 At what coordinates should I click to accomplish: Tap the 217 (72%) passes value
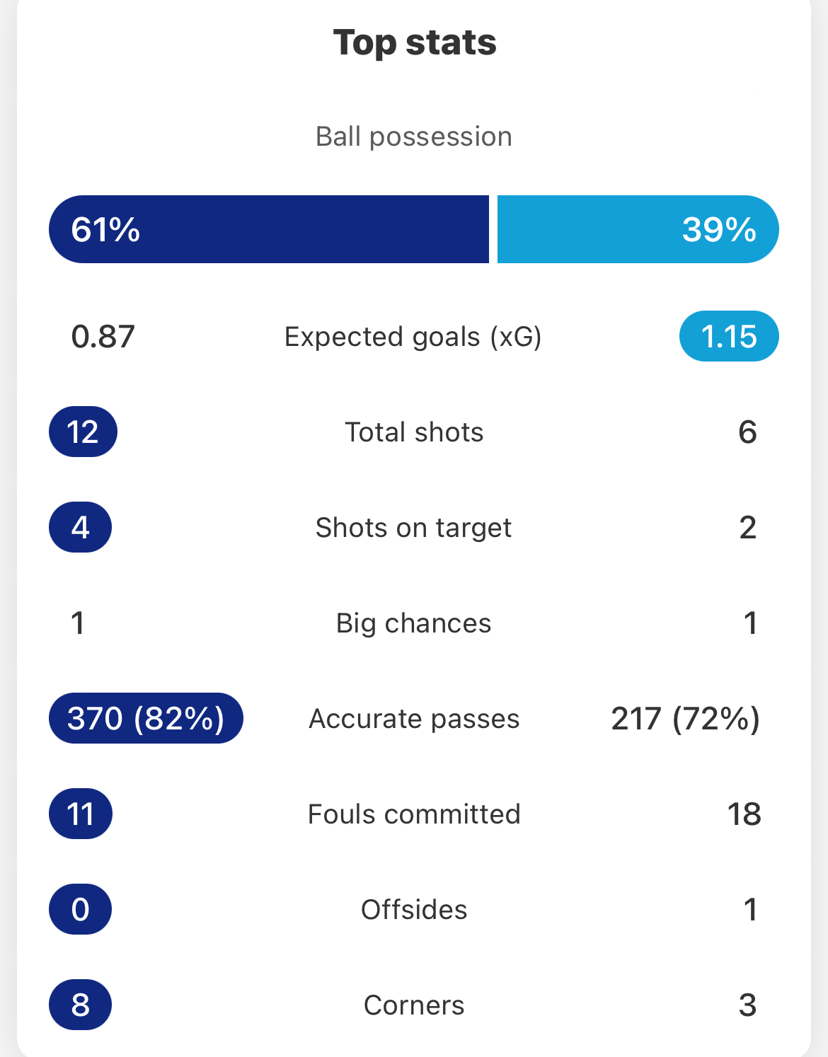(x=686, y=719)
